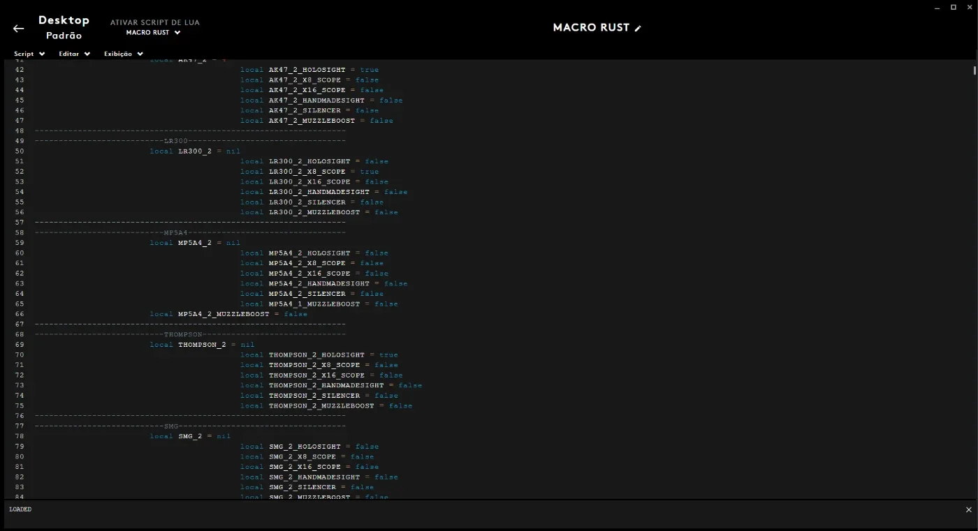Click line SMG_2_SILENCER = false
The height and width of the screenshot is (531, 978).
[307, 487]
